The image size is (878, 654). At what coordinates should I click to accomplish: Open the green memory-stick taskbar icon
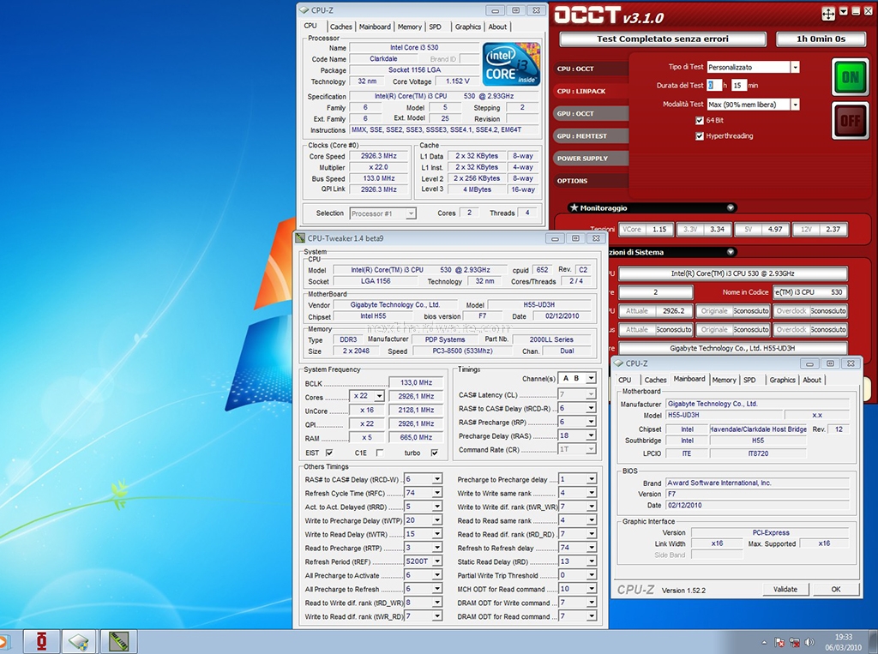coord(118,641)
